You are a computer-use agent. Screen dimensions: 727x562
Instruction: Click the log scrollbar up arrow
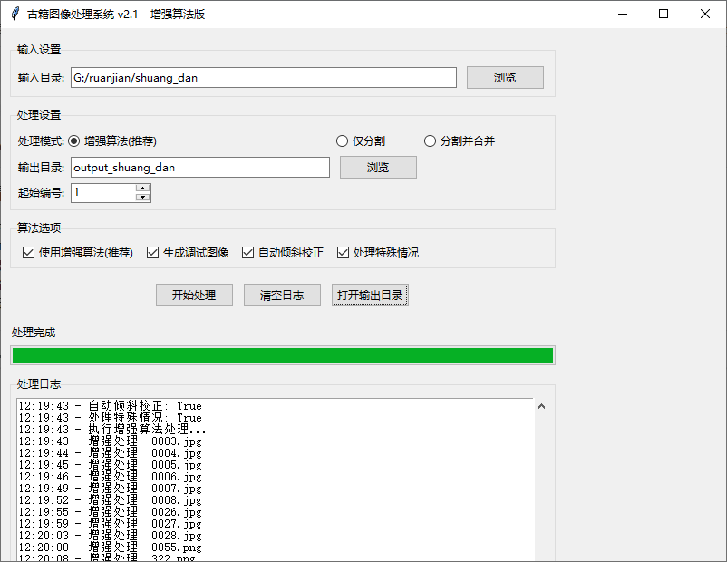[x=543, y=406]
